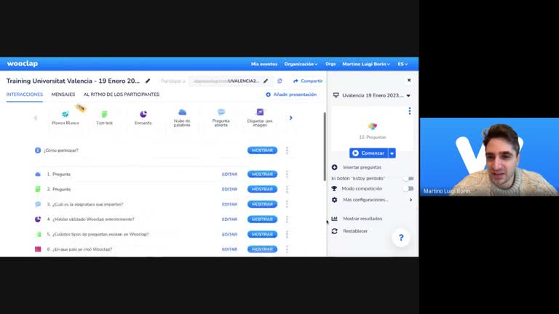Open the Martino Luigi Borin account menu
559x314 pixels.
pos(366,64)
